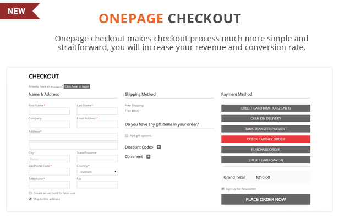Viewport: 339px width, 224px height.
Task: Click the Click here to login link
Action: tap(76, 86)
